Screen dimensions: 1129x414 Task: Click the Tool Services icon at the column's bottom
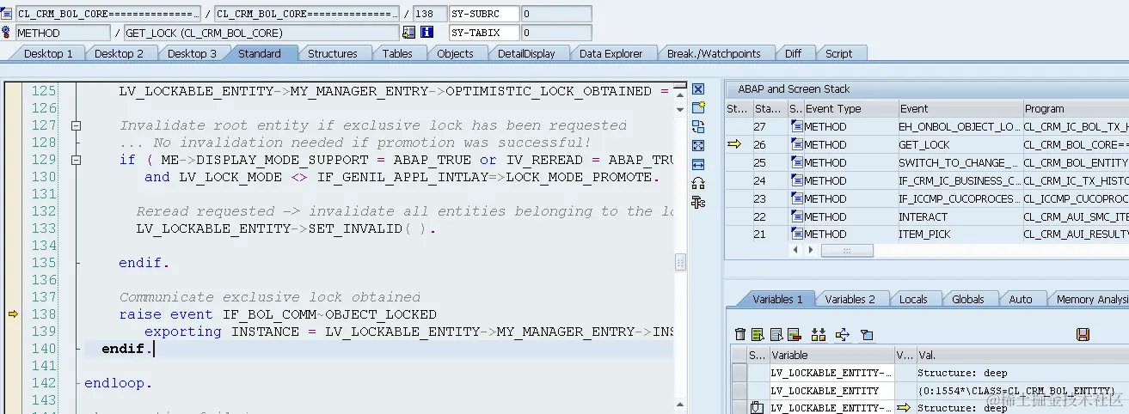click(698, 202)
